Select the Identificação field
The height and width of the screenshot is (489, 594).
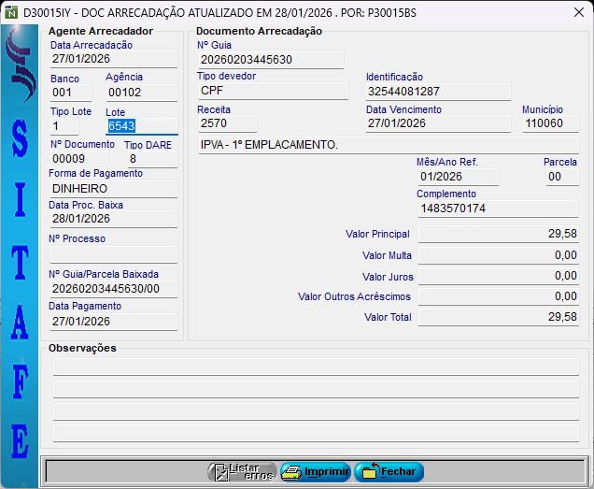point(437,92)
